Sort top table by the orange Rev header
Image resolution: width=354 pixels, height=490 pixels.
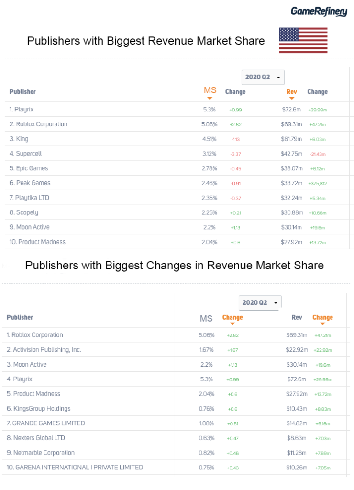coord(291,91)
